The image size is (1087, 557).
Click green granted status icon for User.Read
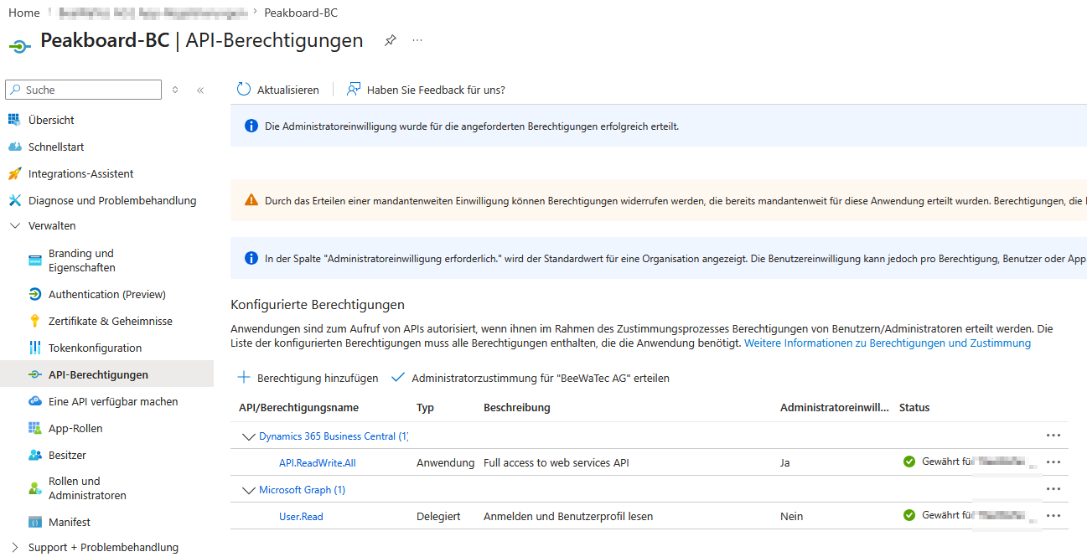pos(909,515)
